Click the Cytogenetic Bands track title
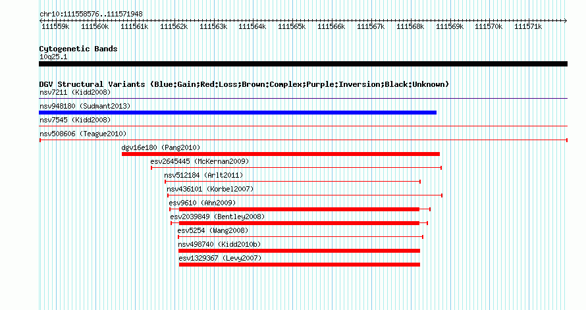 (x=78, y=49)
